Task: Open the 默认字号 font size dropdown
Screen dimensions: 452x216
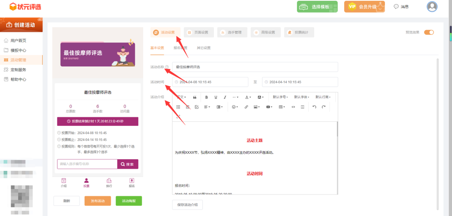Action: [280, 97]
